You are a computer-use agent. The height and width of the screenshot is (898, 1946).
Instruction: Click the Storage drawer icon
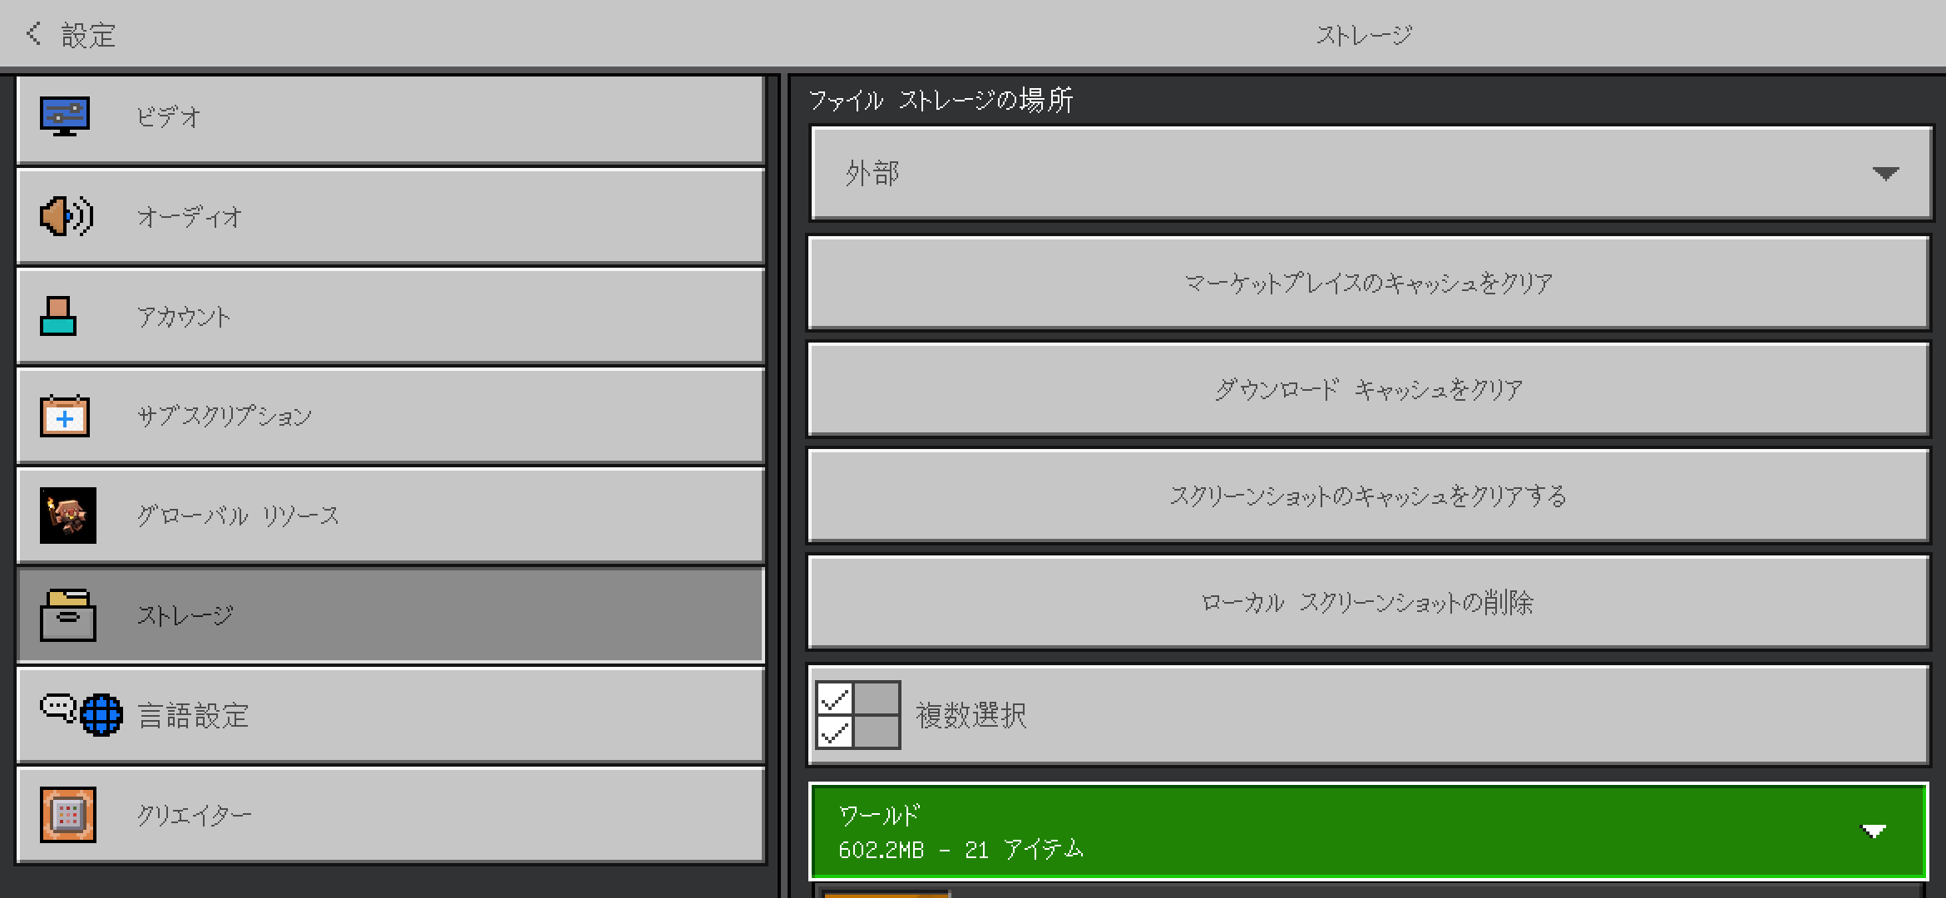(x=68, y=615)
